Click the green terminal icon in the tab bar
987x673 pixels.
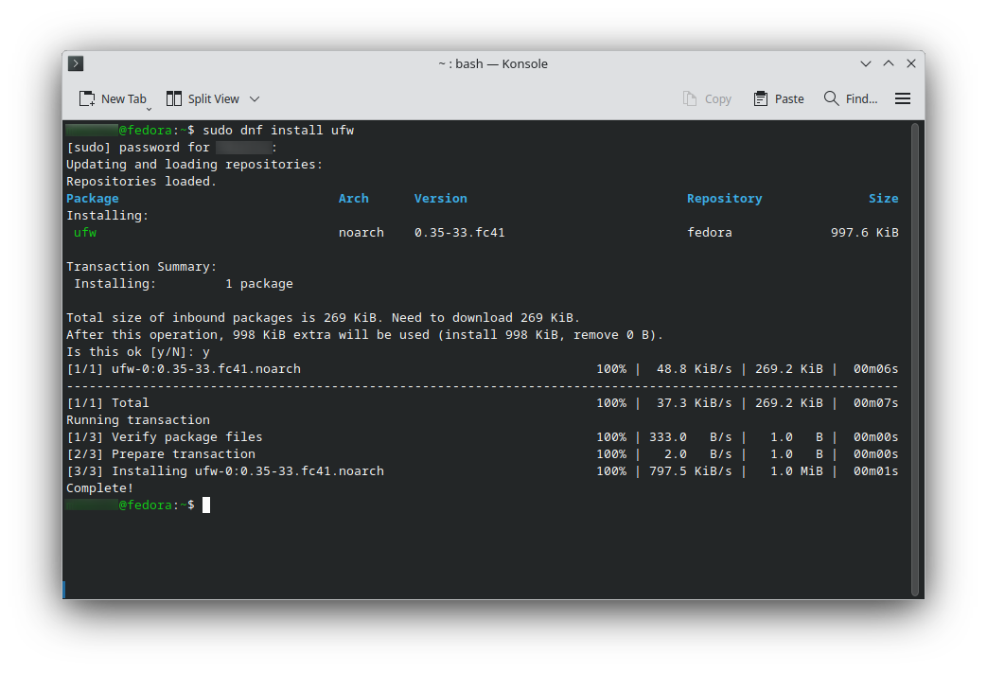[75, 63]
